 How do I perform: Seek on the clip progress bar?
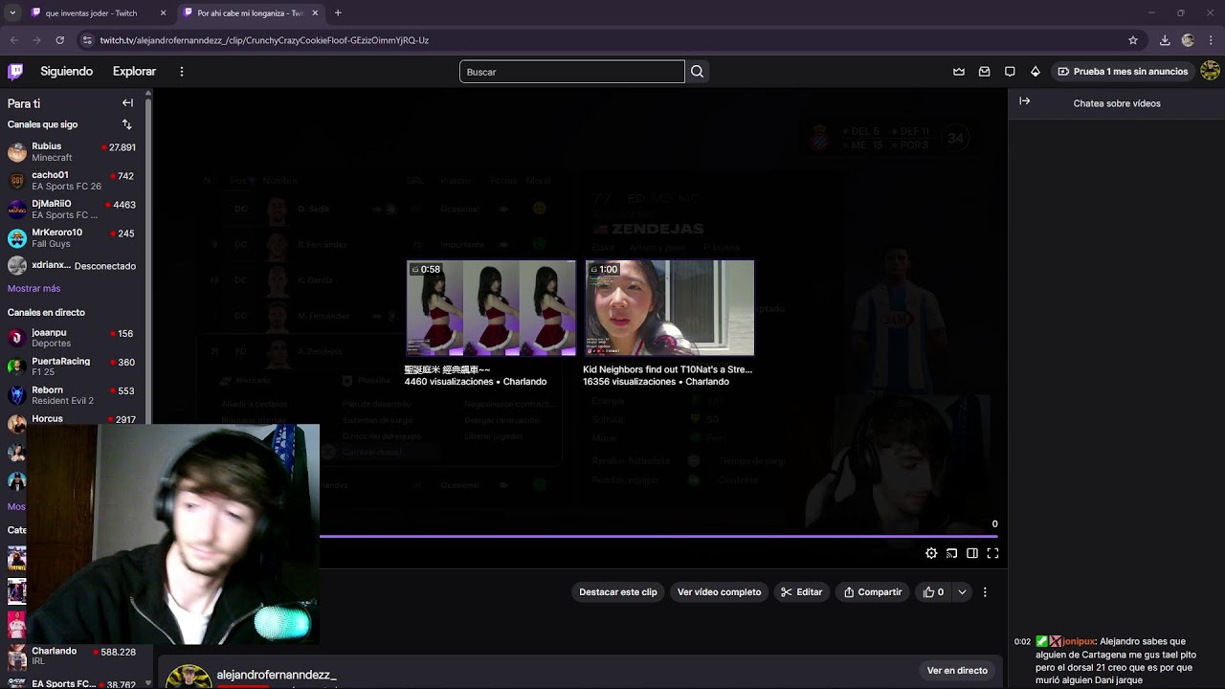pyautogui.click(x=660, y=537)
